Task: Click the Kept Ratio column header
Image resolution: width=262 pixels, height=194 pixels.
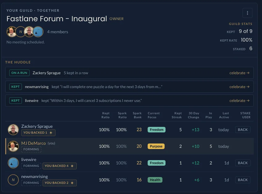Action: tap(105, 115)
